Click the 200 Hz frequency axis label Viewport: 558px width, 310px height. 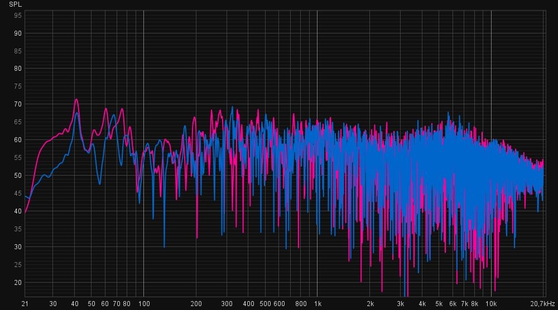196,304
